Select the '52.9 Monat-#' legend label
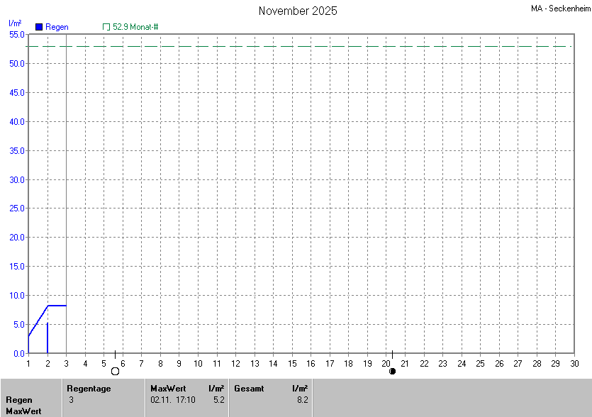Screen dimensions: 592x417 (x=135, y=27)
